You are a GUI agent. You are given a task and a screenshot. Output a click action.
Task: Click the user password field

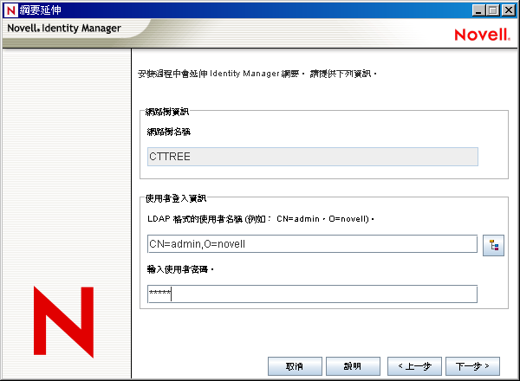click(x=312, y=294)
